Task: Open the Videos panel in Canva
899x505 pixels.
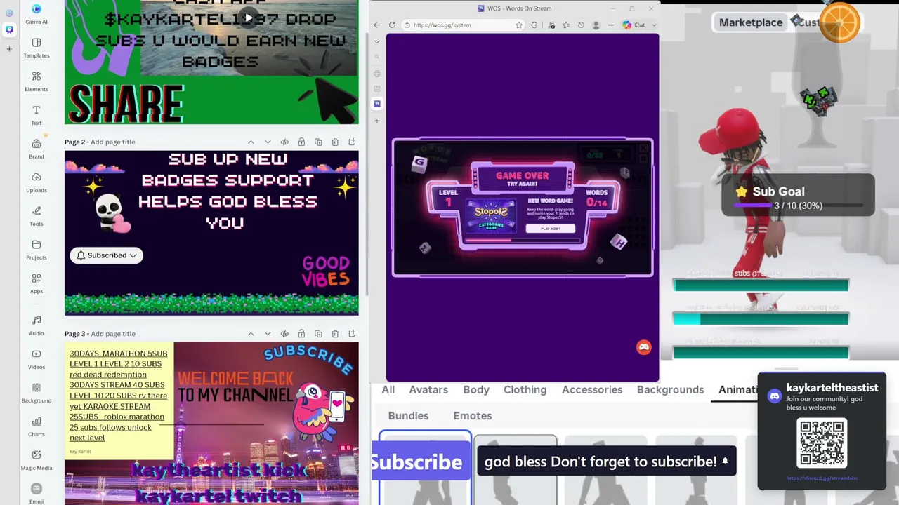Action: 37,358
